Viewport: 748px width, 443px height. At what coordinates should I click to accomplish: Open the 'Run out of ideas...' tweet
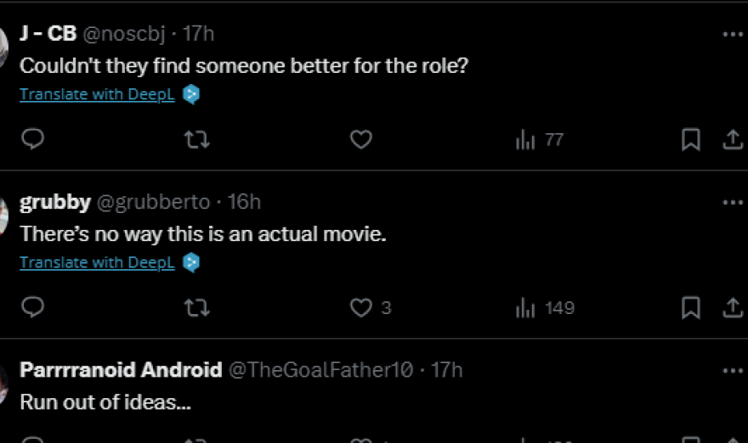[x=105, y=401]
